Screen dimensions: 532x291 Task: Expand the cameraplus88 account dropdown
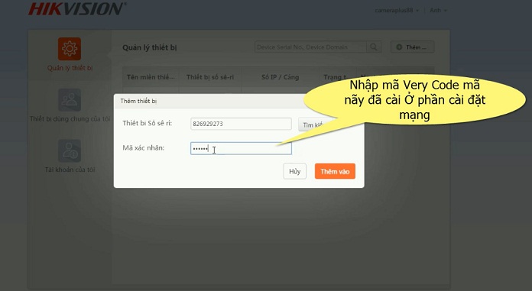[397, 11]
